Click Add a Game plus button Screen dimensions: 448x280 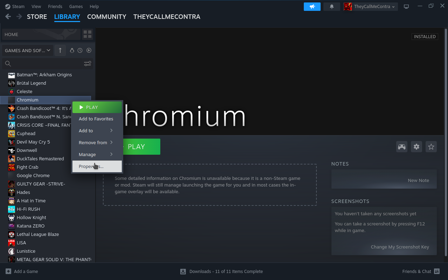22,271
